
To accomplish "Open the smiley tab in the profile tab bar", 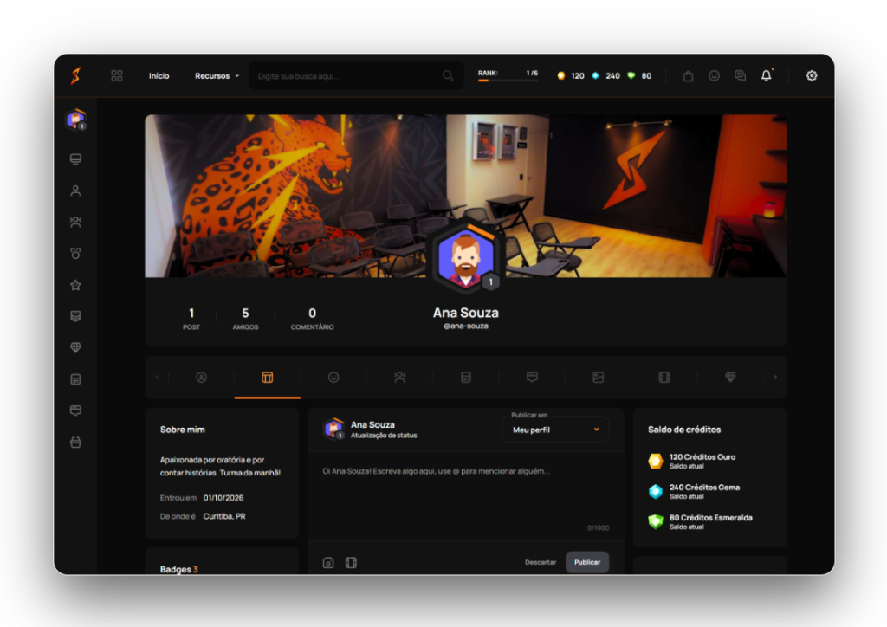I will [x=333, y=377].
